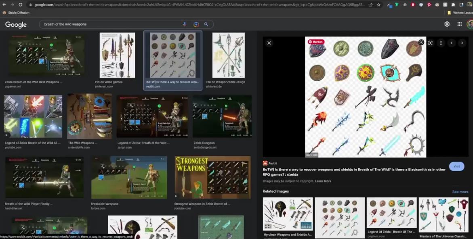Open the za.ign.com inventory thumbnail
Screen dimensions: 473x239
pos(152,117)
